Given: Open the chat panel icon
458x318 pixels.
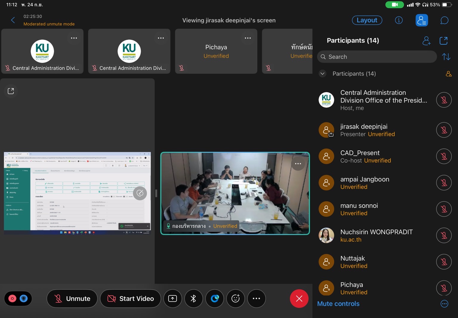Looking at the screenshot, I should point(444,20).
